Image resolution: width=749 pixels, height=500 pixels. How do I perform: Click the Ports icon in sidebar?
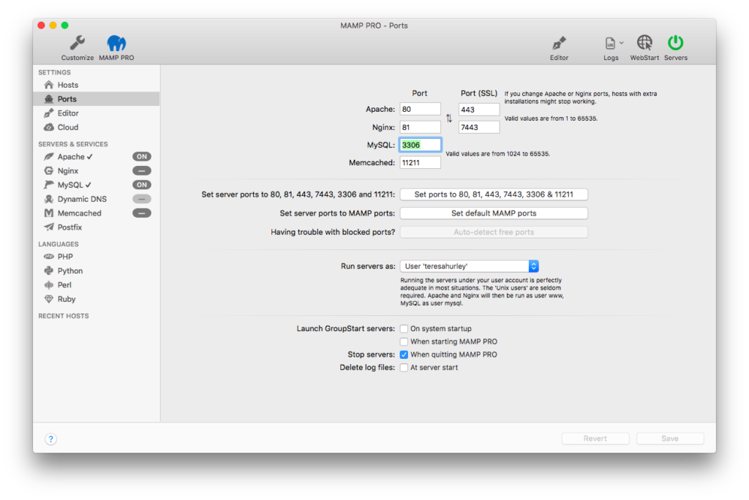[x=49, y=99]
